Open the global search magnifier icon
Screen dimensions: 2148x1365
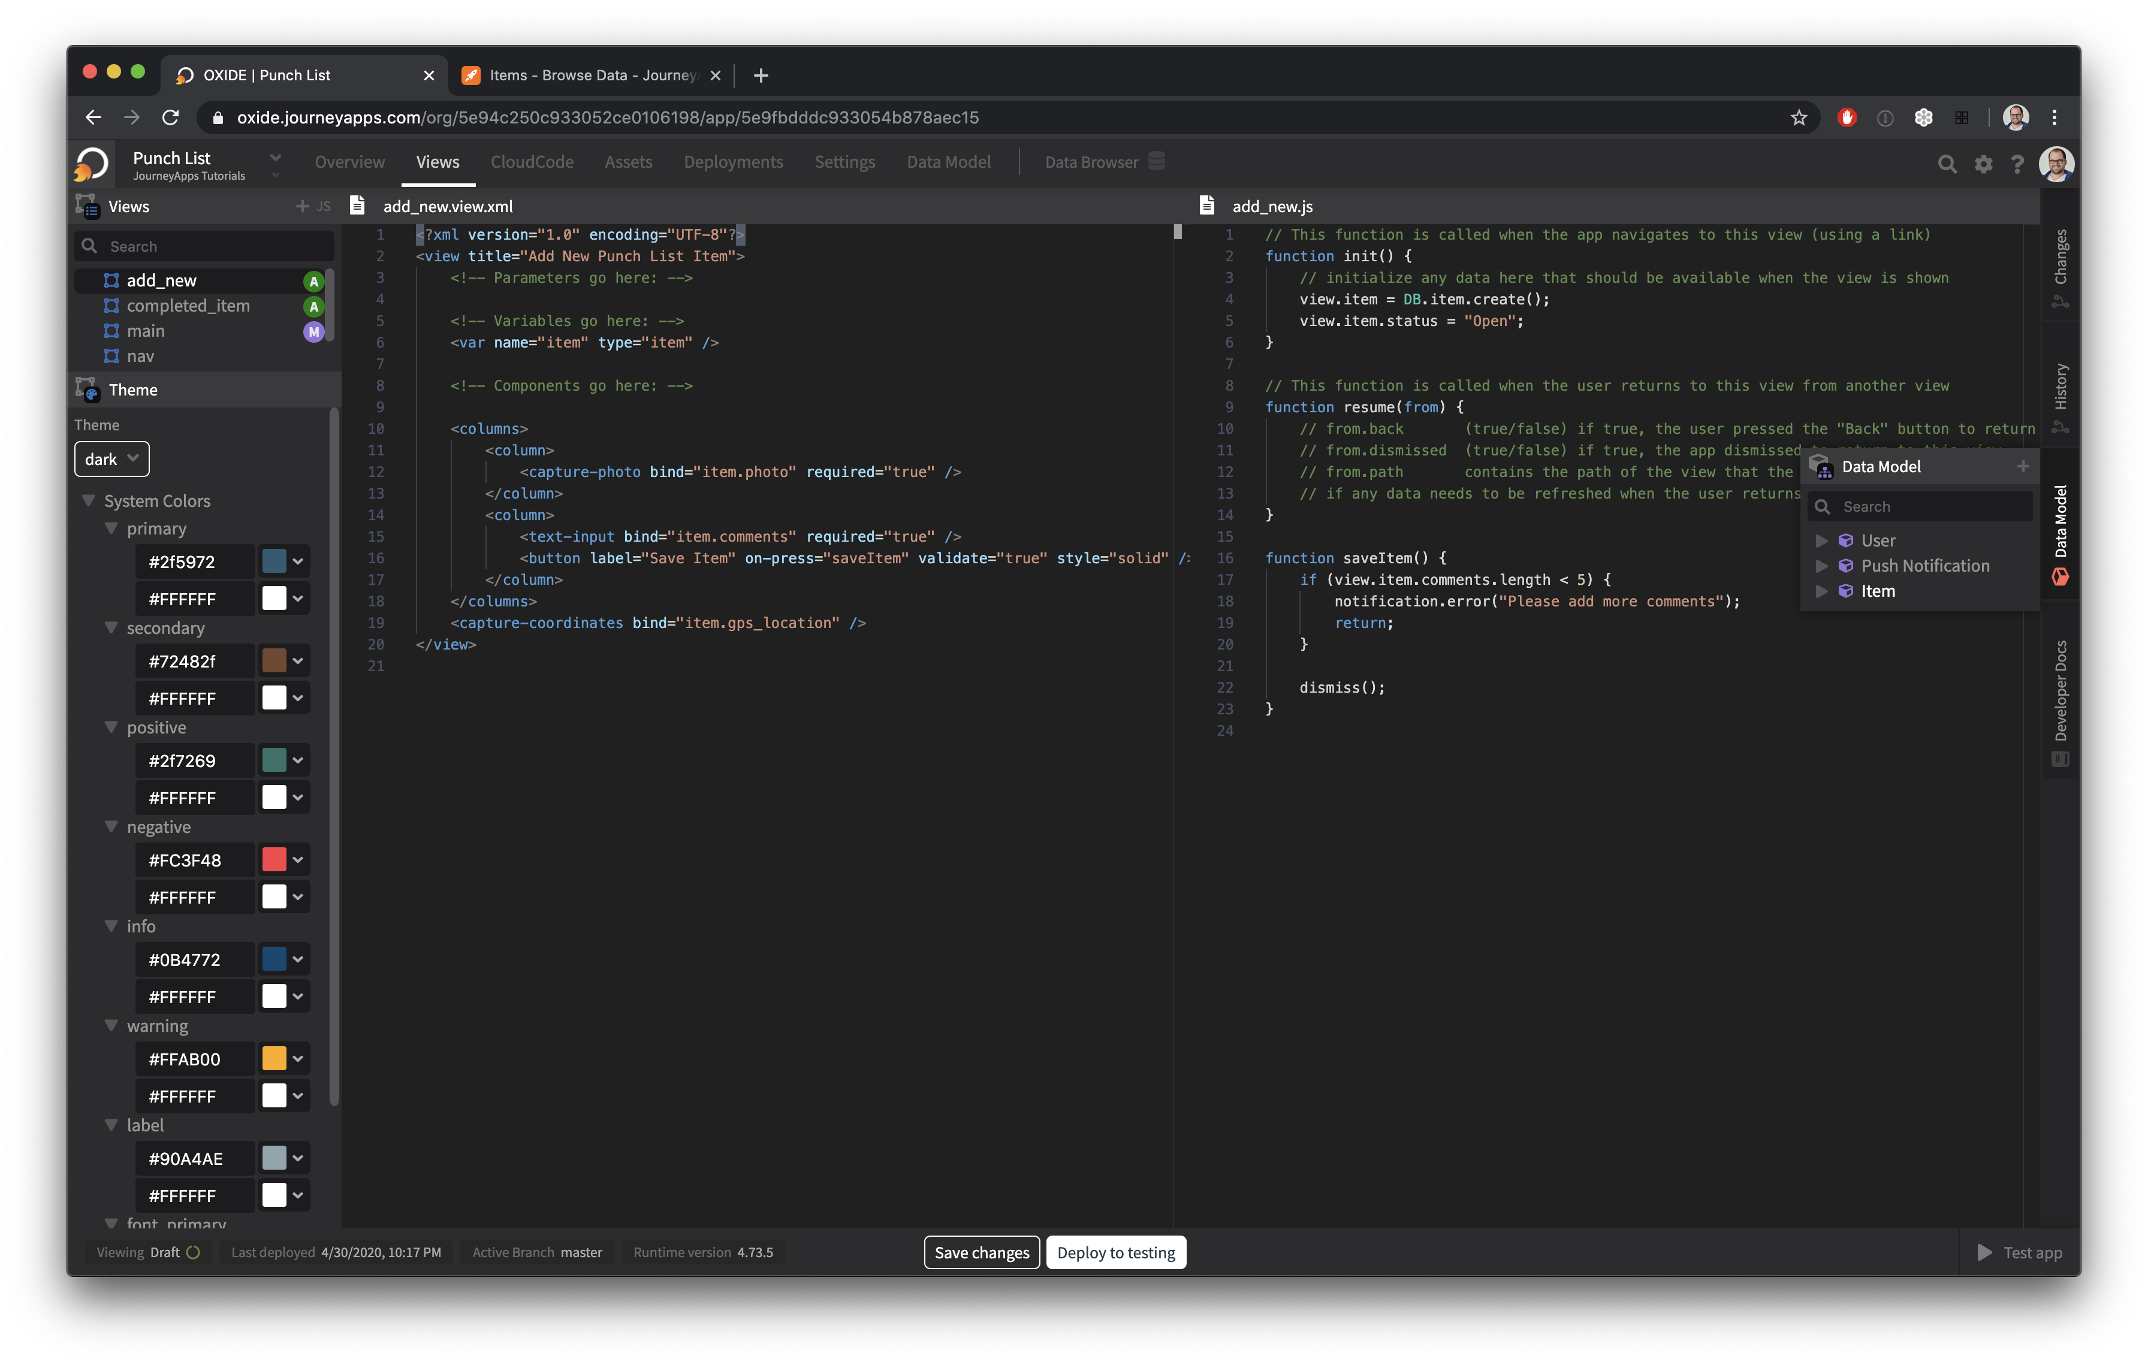[x=1947, y=164]
